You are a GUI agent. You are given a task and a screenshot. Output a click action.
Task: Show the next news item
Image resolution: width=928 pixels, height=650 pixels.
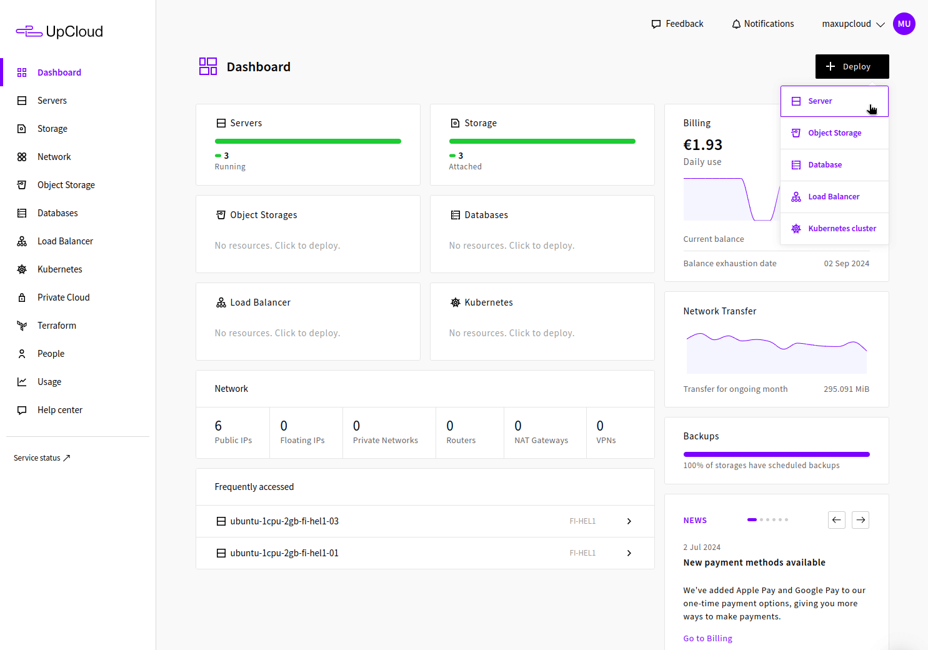(861, 520)
